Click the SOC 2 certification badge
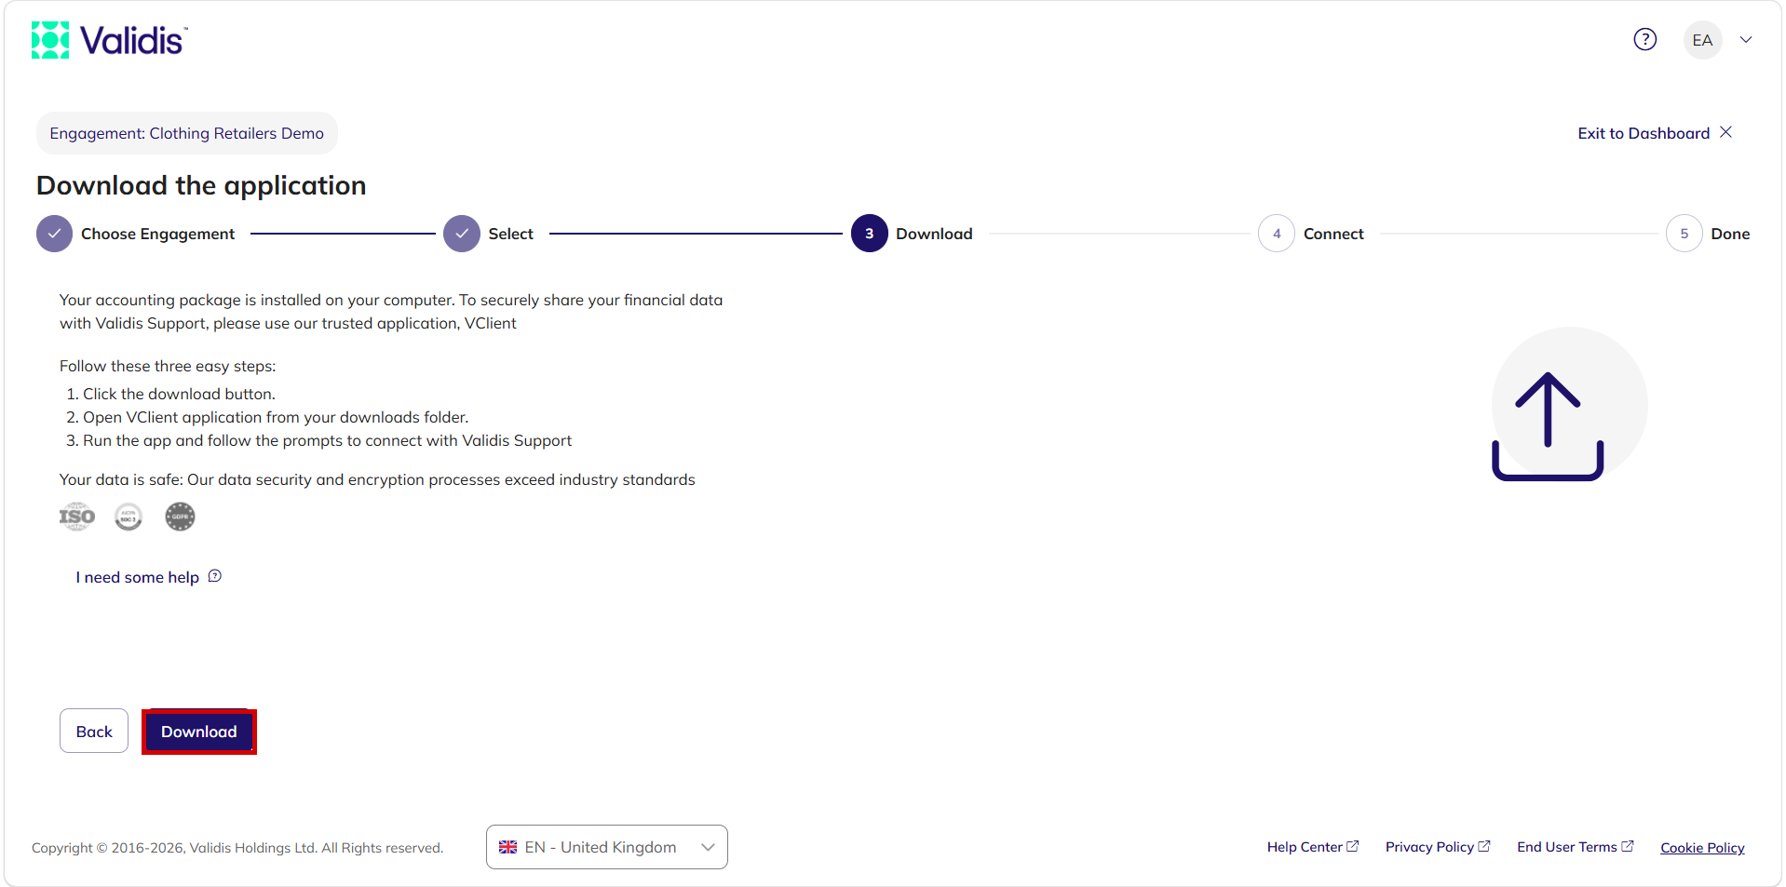This screenshot has width=1786, height=887. (x=129, y=517)
